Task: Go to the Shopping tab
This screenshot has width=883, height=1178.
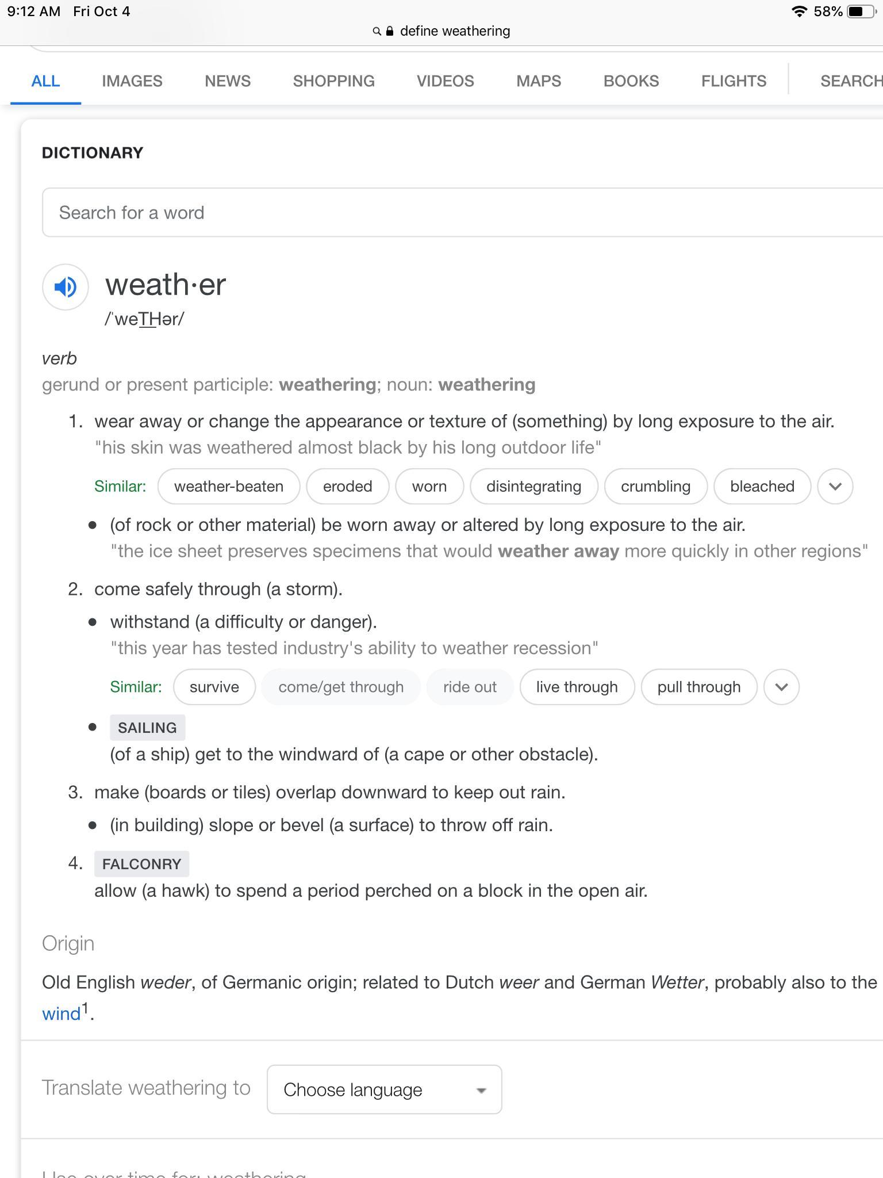Action: (x=334, y=81)
